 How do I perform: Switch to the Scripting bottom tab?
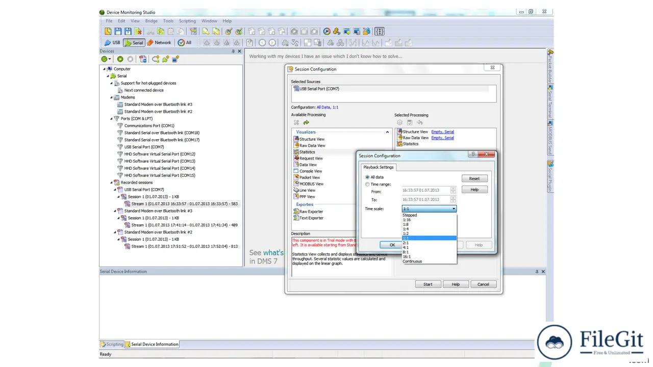(112, 344)
